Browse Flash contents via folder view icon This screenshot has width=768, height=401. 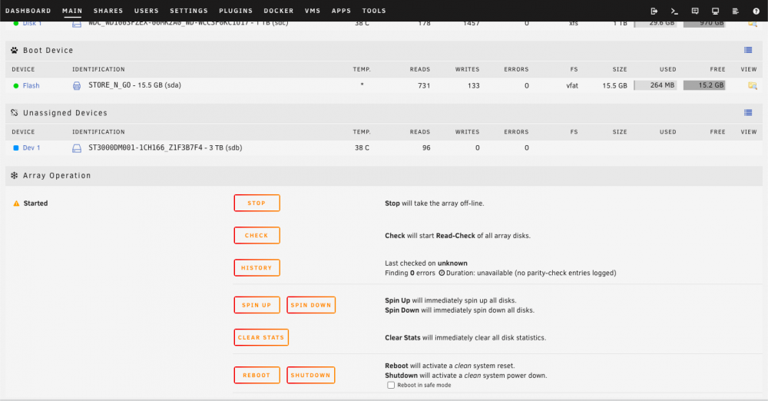pyautogui.click(x=753, y=86)
